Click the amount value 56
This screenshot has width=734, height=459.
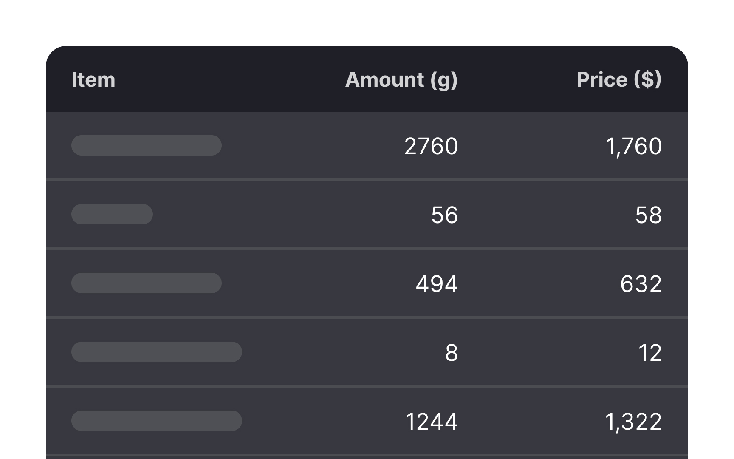pyautogui.click(x=444, y=215)
